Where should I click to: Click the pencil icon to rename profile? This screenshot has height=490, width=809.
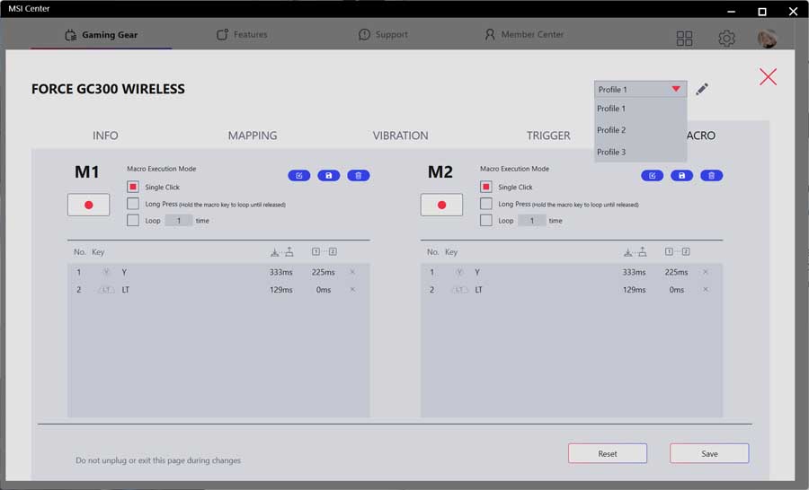(702, 89)
